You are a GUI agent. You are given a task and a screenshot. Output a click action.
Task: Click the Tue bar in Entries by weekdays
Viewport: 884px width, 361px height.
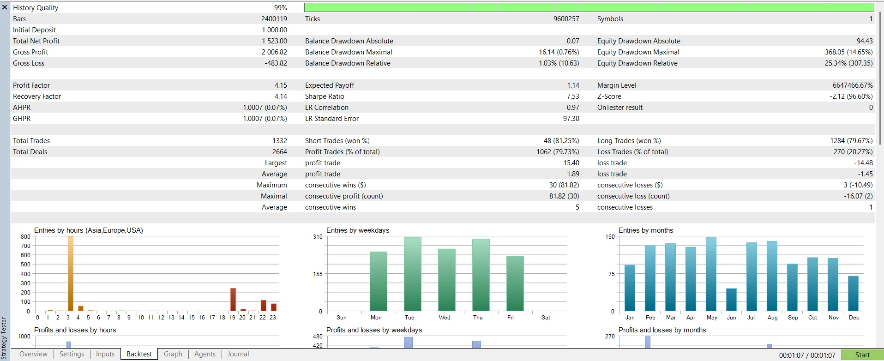pos(413,274)
